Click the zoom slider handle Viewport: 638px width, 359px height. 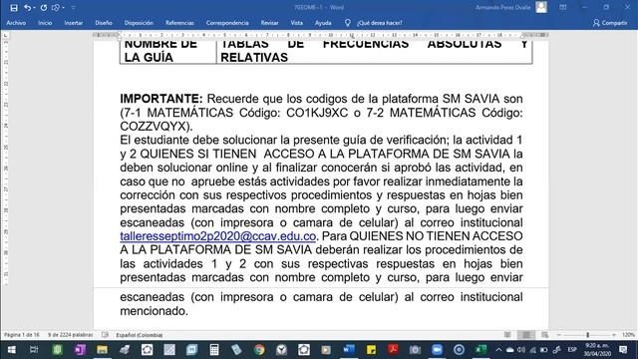(x=587, y=335)
